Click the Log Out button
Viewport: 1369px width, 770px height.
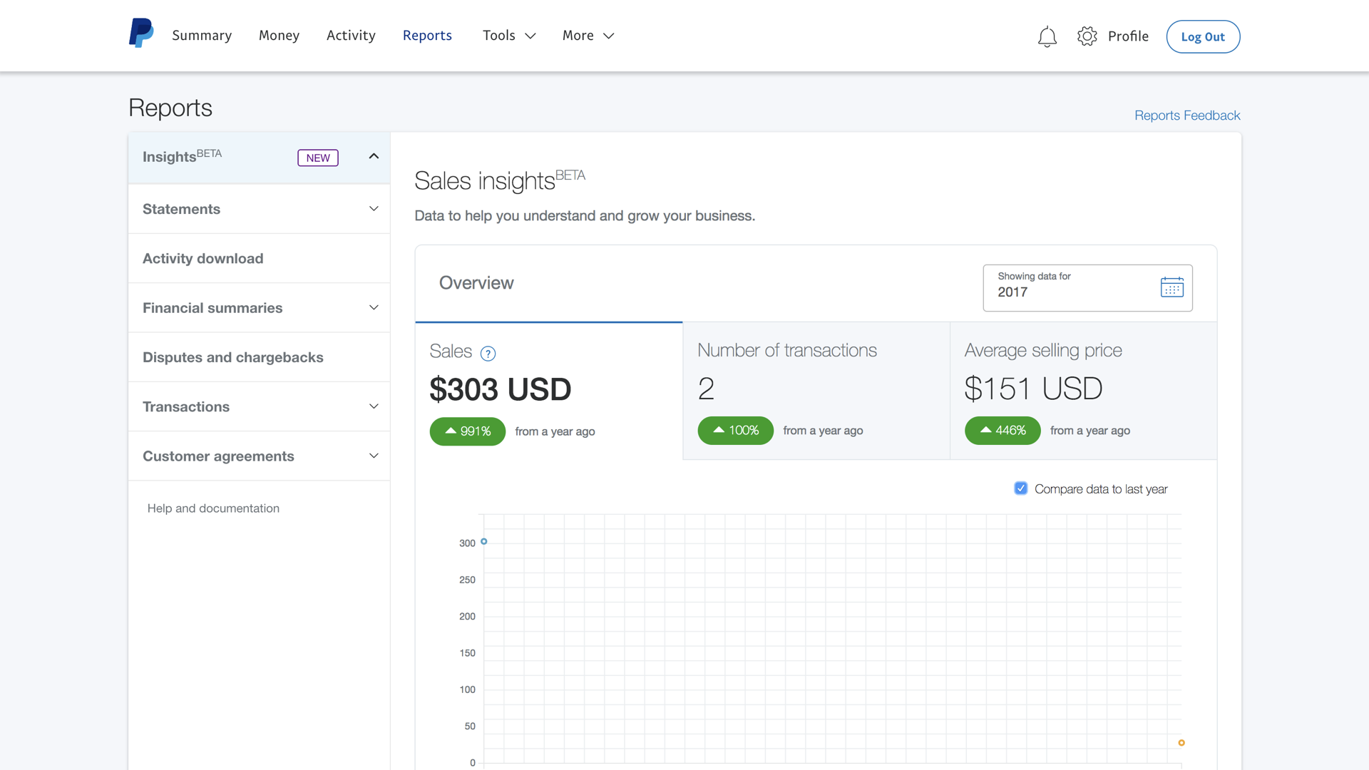pyautogui.click(x=1203, y=36)
